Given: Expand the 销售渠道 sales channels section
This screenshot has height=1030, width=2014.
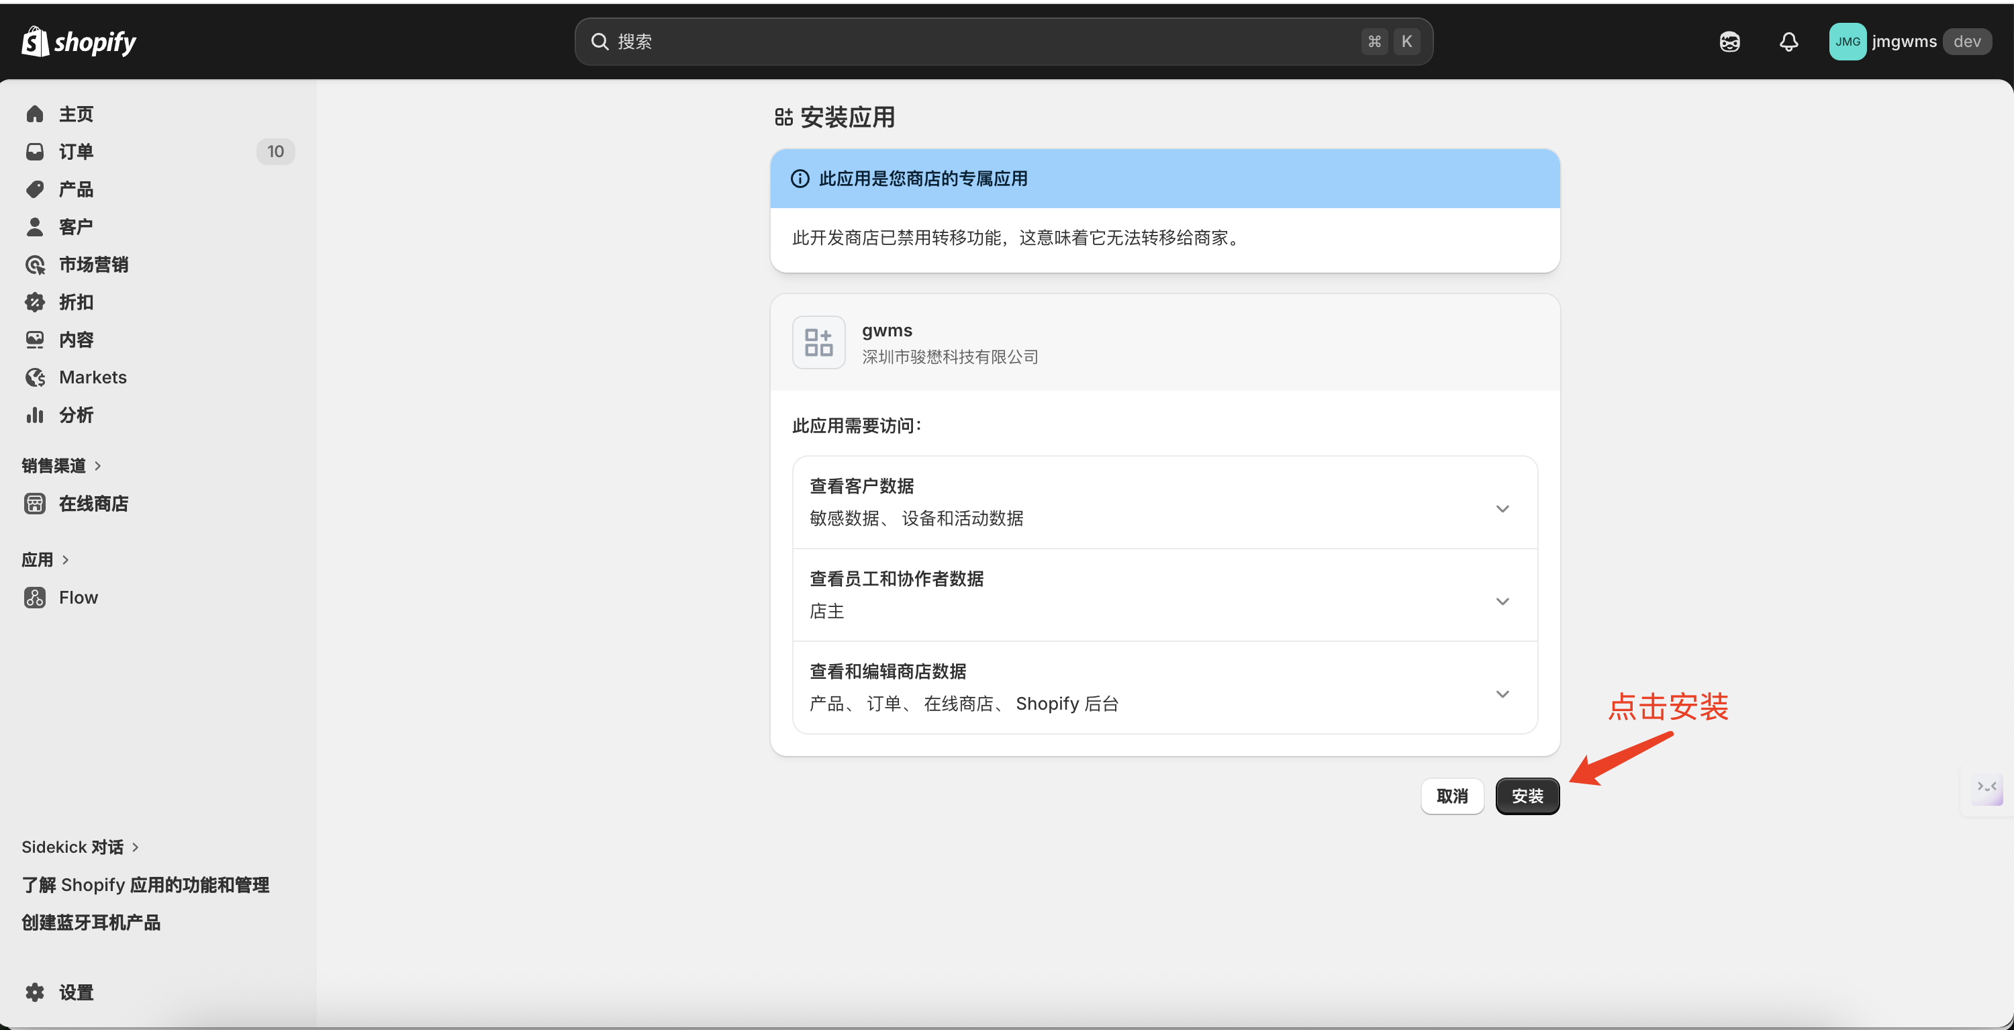Looking at the screenshot, I should 61,465.
